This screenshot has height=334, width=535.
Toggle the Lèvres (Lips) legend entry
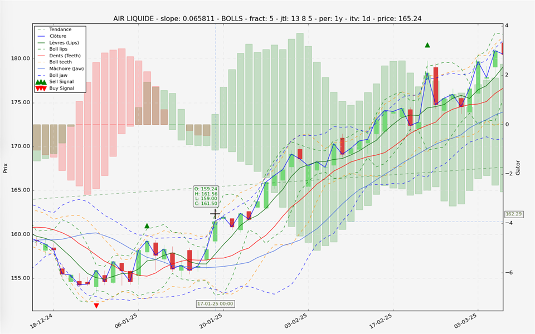pos(65,43)
